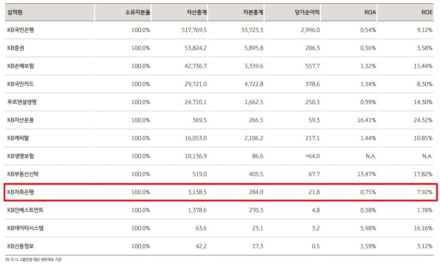This screenshot has height=264, width=440.
Task: Click the footnote text below the table
Action: [33, 260]
